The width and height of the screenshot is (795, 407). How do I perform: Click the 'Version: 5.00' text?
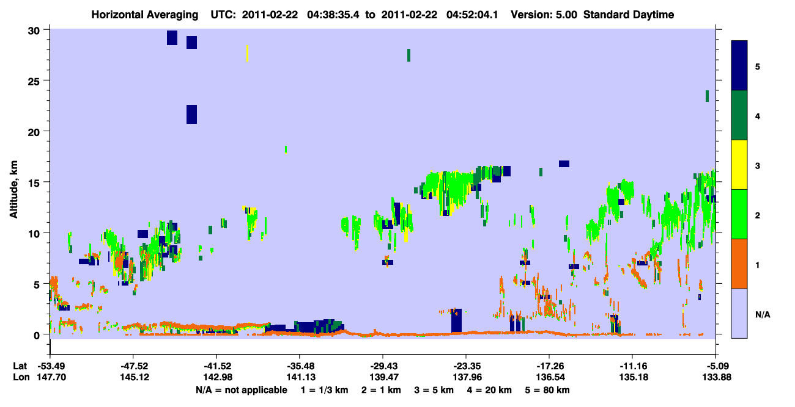[x=544, y=15]
